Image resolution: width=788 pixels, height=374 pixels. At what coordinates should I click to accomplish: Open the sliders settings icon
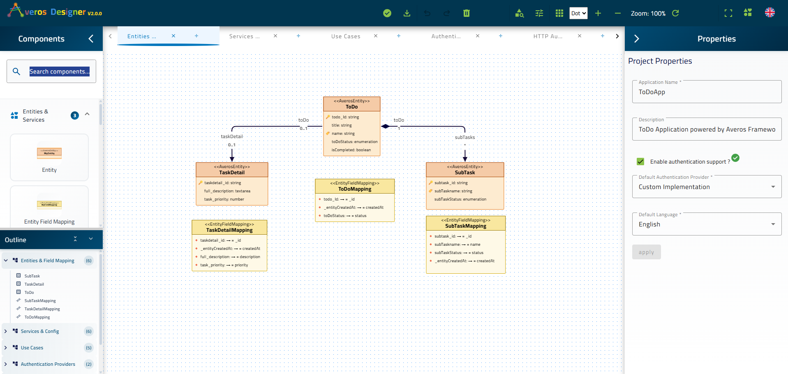coord(539,13)
